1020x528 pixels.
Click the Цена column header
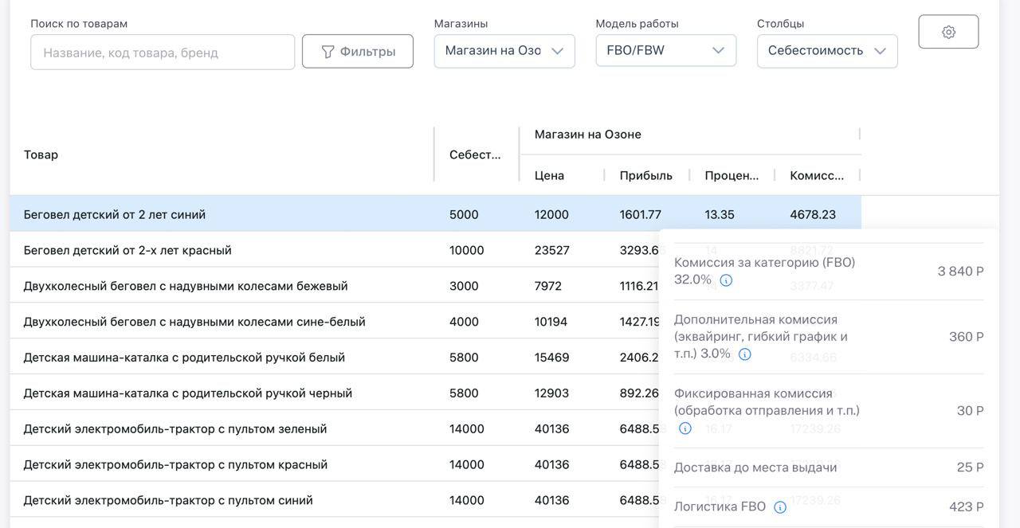pos(549,175)
